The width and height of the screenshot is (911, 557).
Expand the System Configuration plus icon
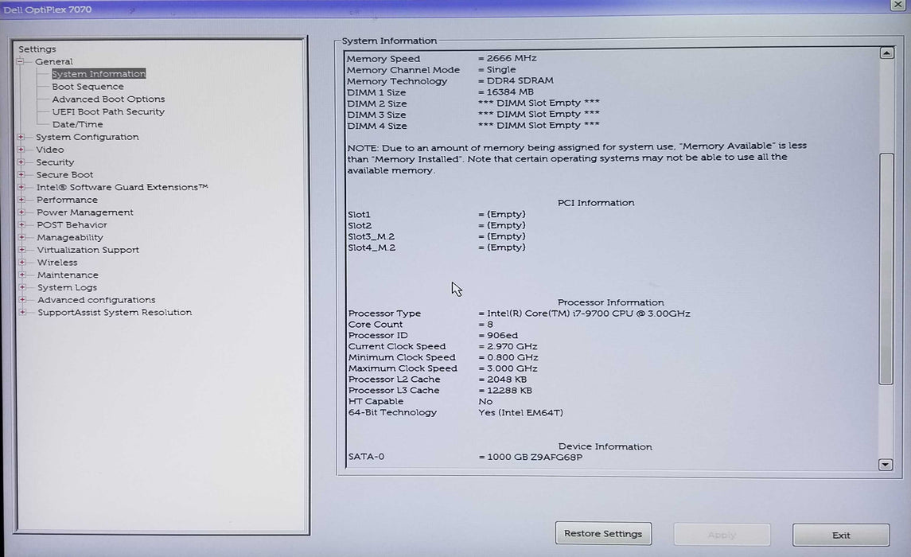[x=21, y=137]
